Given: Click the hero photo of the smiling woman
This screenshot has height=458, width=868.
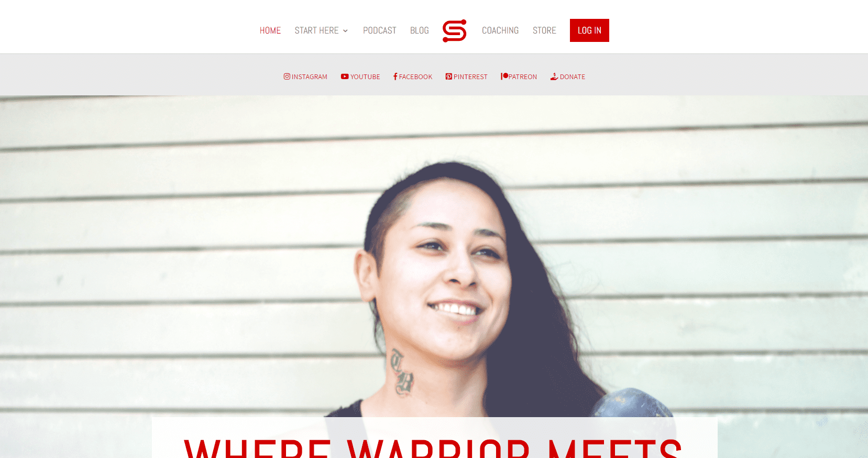Looking at the screenshot, I should [x=434, y=256].
